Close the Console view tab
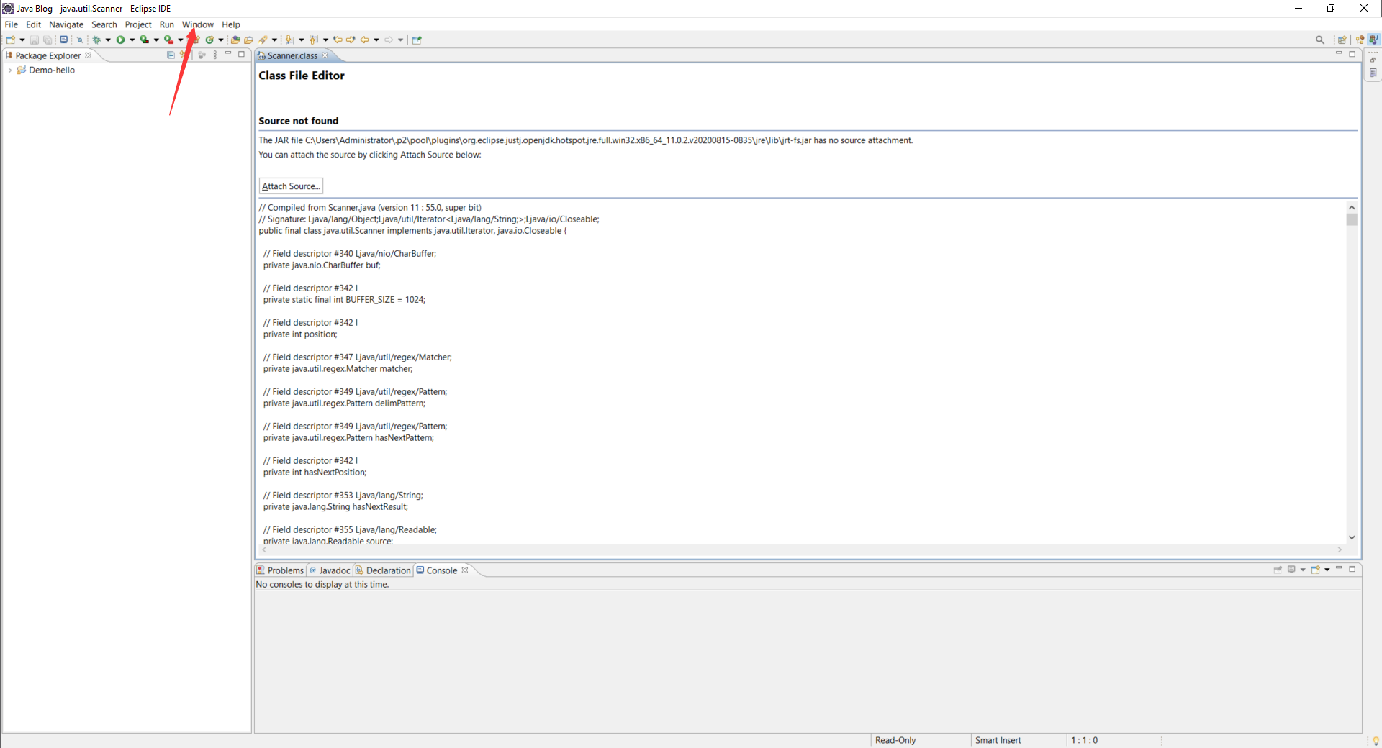 pos(465,570)
